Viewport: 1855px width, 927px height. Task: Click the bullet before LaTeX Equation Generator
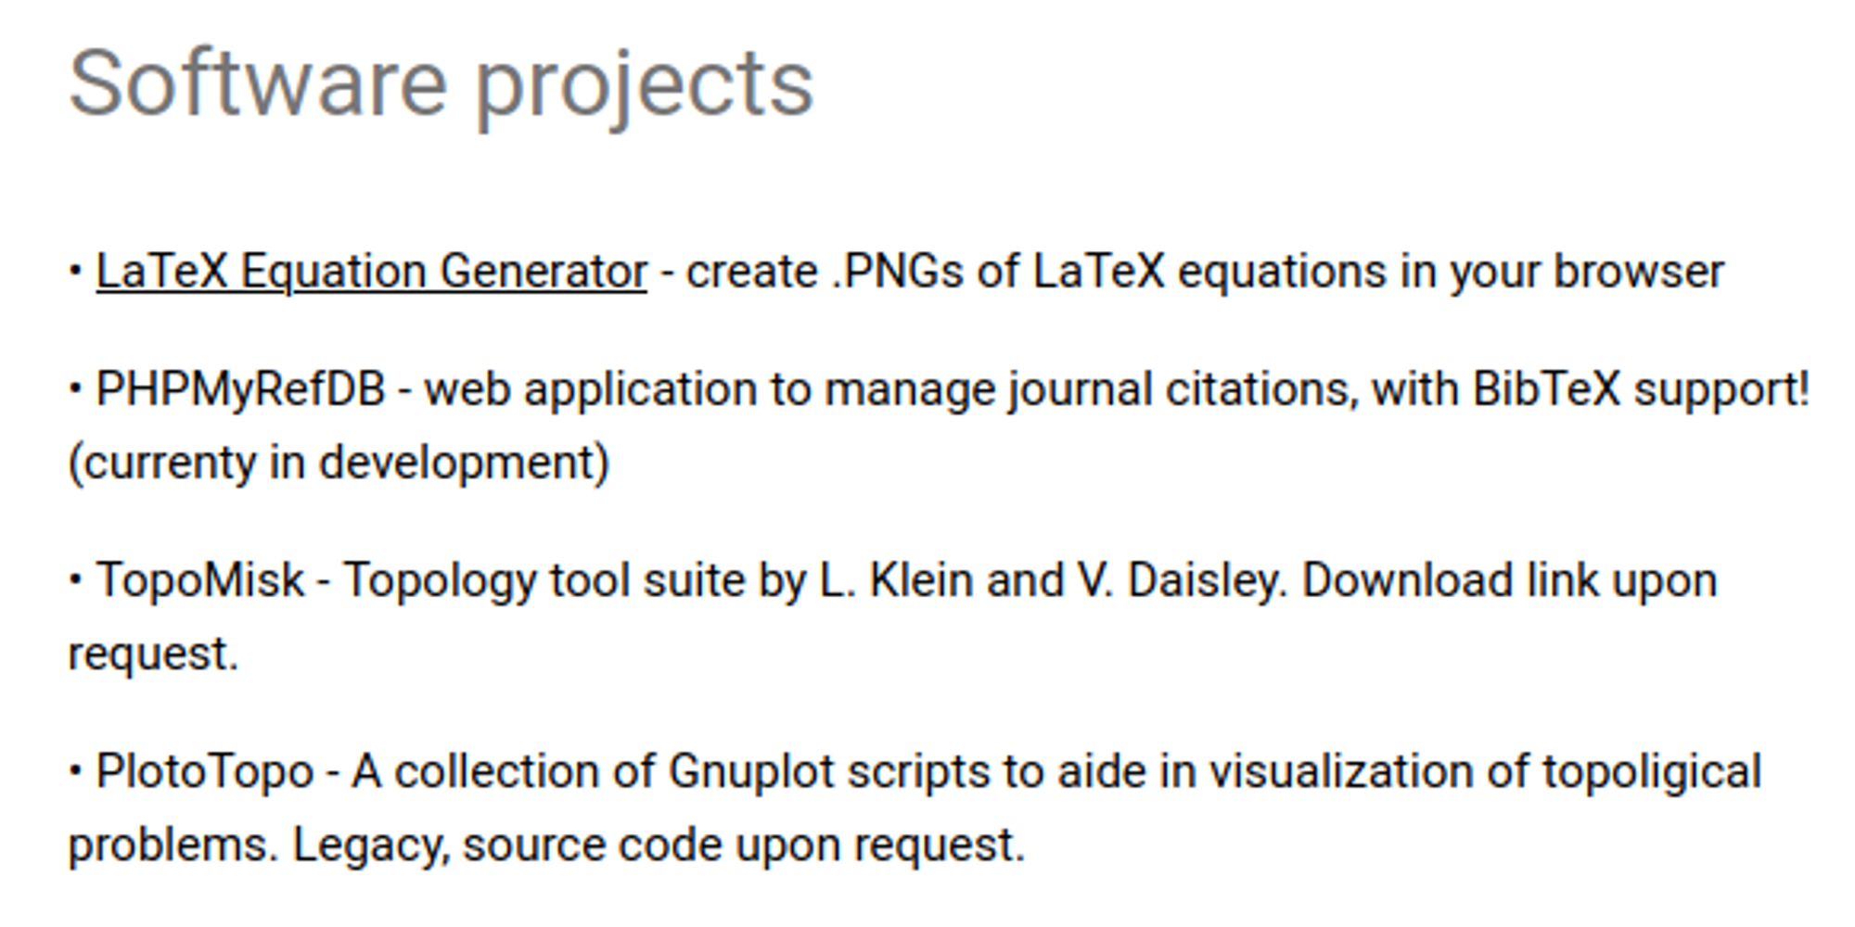76,272
